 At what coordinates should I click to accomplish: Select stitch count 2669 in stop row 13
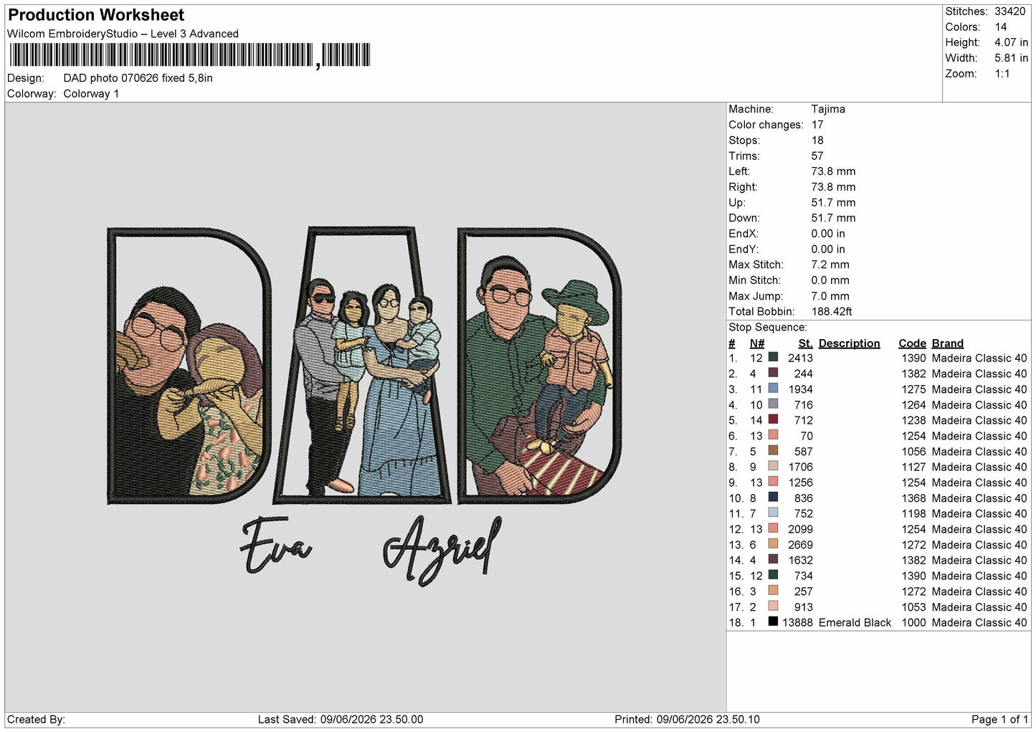(800, 545)
